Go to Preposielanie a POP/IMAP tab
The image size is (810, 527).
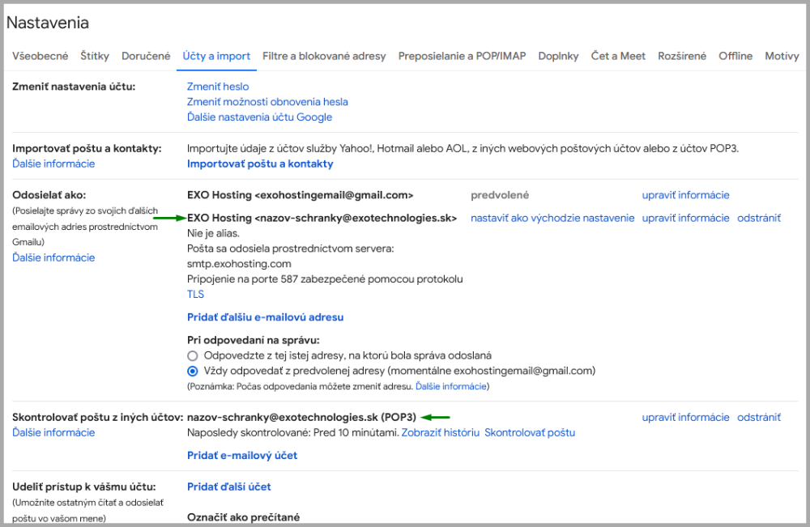coord(462,56)
